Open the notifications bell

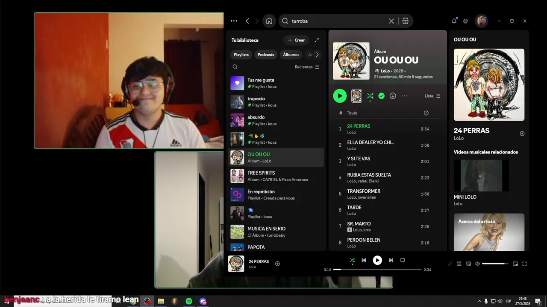coord(454,21)
